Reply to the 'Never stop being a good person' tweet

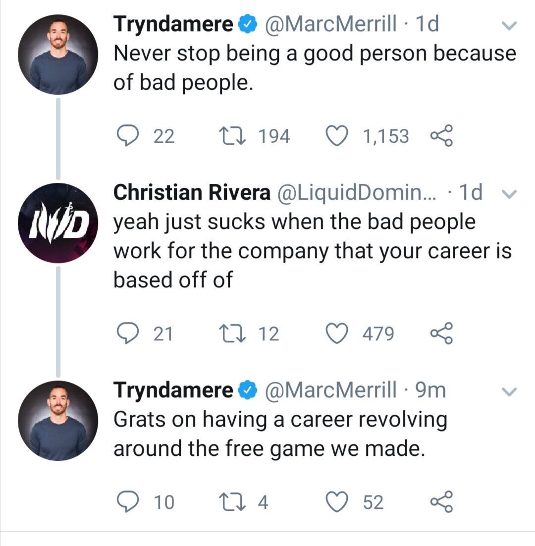(x=127, y=136)
